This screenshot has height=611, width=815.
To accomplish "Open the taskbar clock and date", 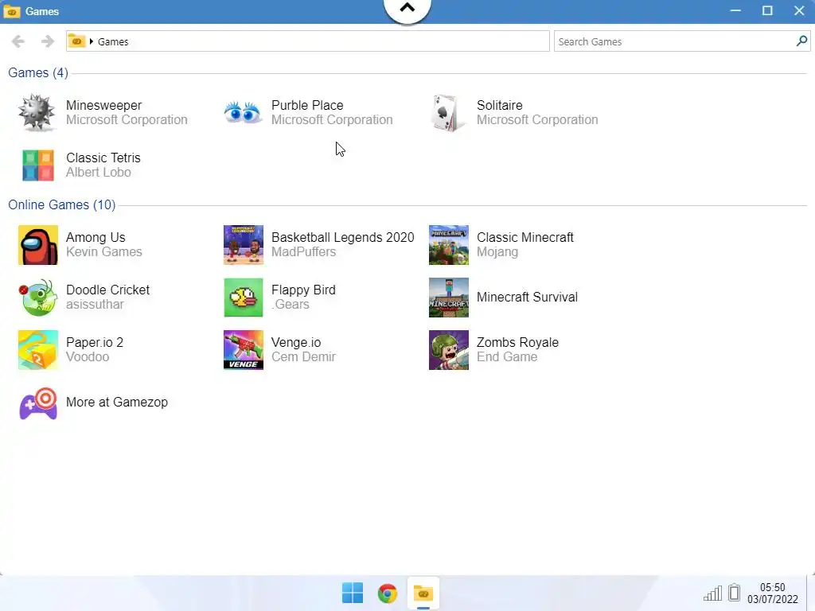I will tap(772, 593).
